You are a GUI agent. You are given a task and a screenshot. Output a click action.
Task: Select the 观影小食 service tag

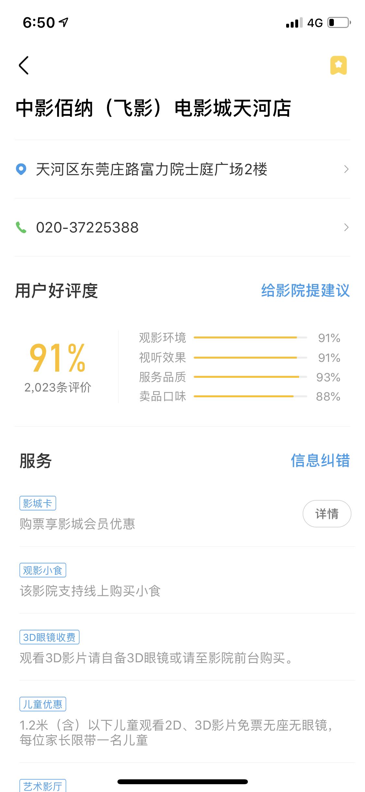coord(43,570)
